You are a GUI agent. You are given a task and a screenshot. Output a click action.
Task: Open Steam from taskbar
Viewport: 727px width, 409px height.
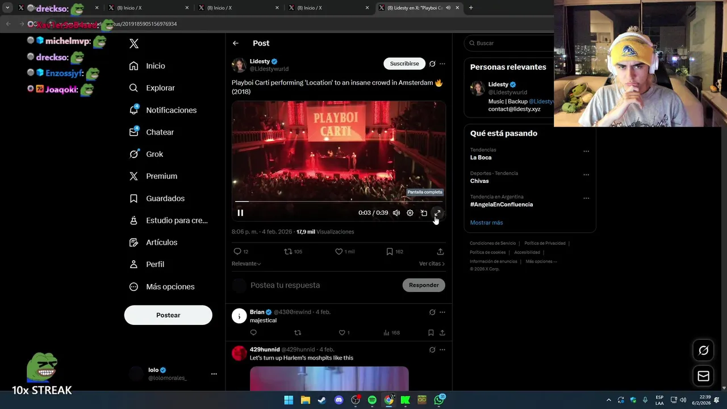point(322,400)
